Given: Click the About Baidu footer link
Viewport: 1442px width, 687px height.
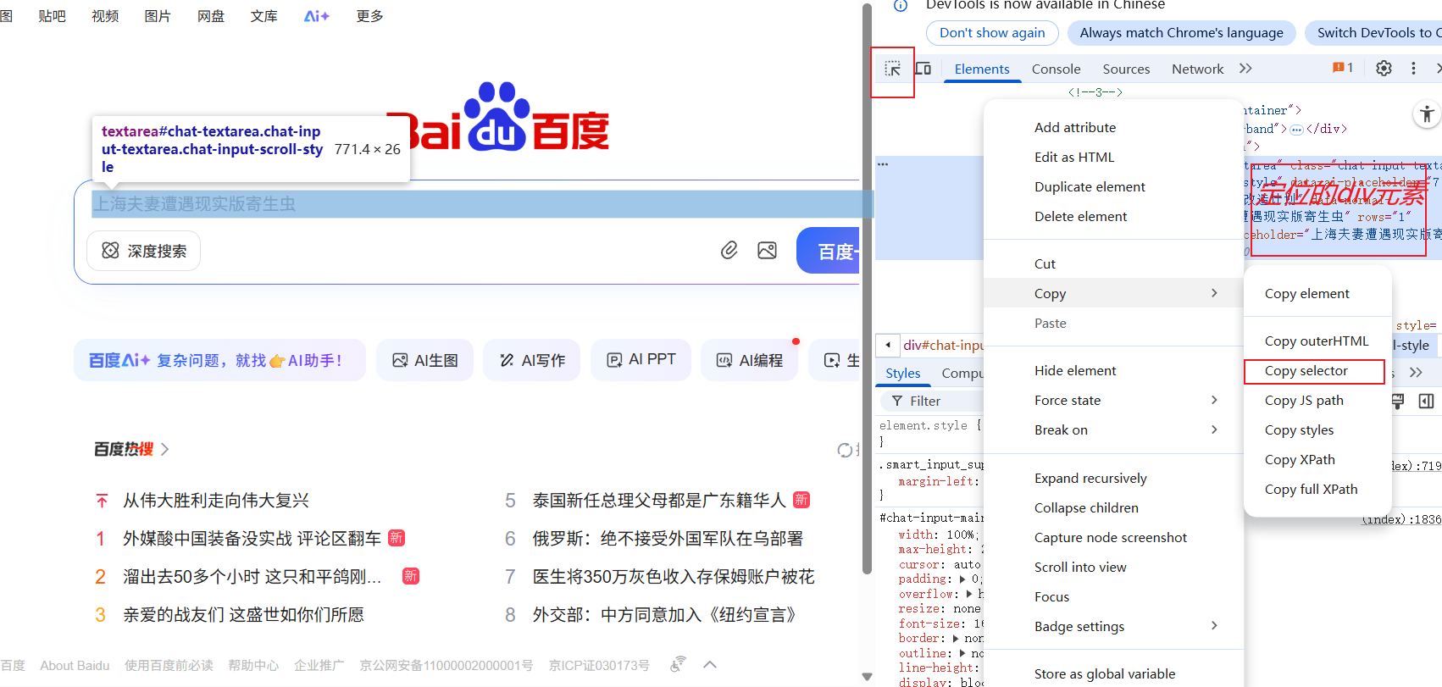Looking at the screenshot, I should tap(75, 666).
